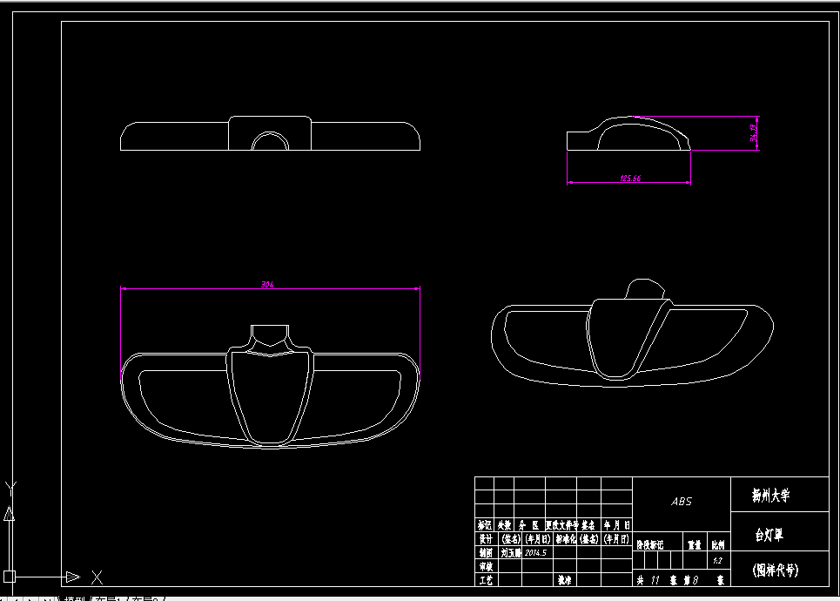Click the 阶段标记 label

point(650,544)
